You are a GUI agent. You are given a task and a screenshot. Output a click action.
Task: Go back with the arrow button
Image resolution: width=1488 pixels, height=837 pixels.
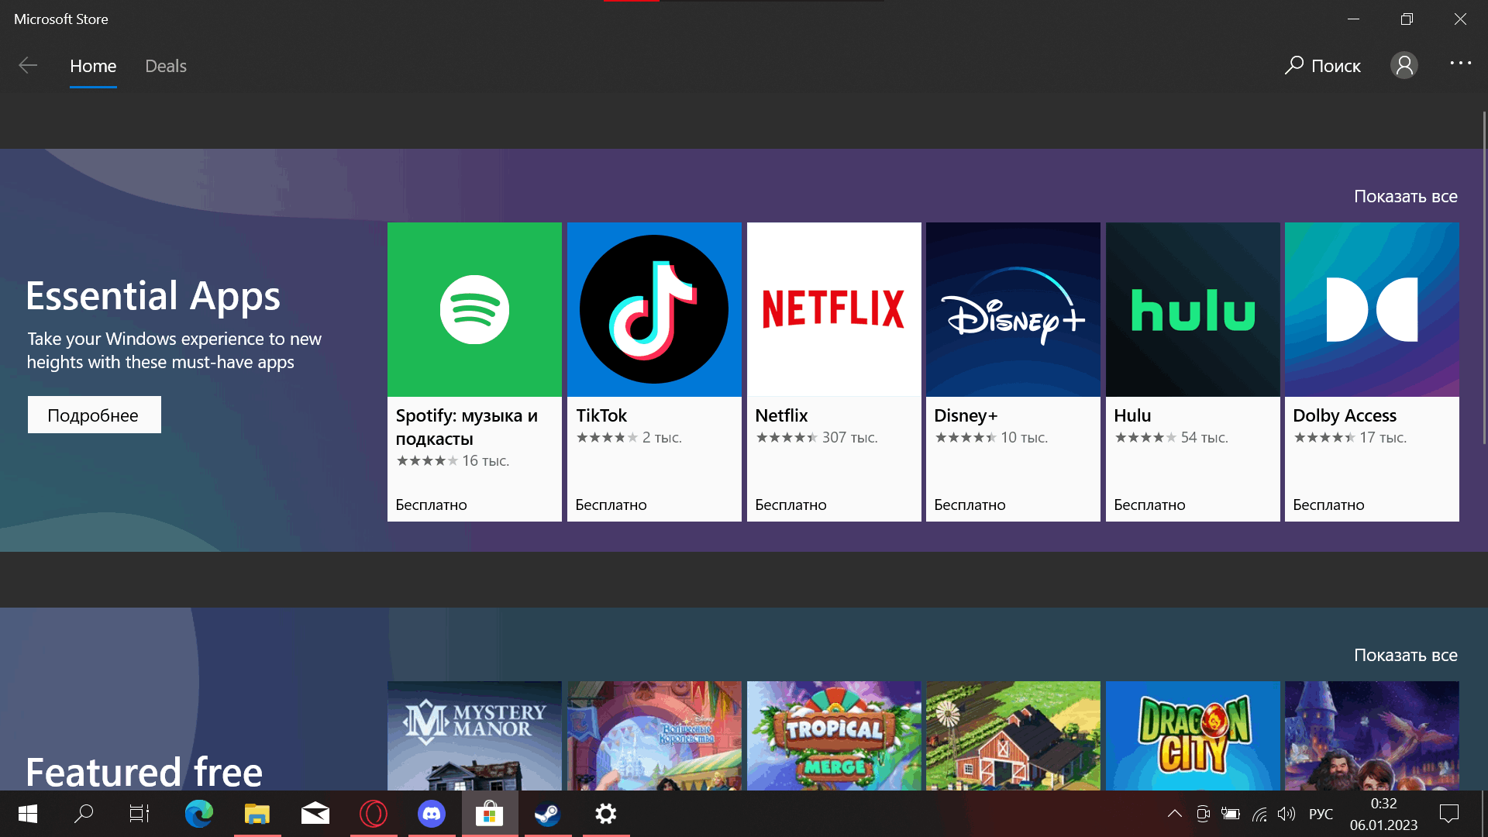coord(28,66)
